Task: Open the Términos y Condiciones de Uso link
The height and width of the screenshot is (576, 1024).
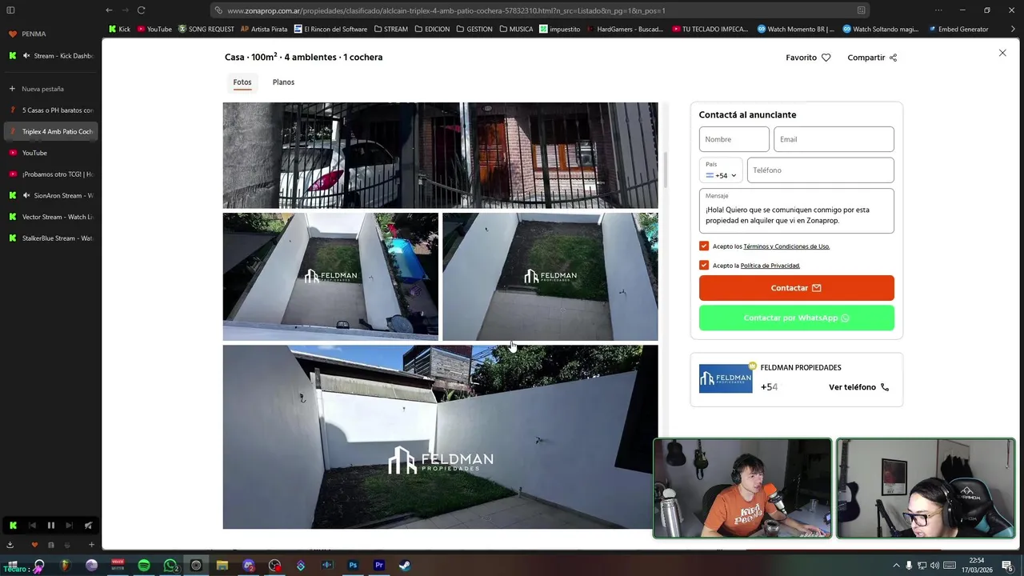Action: point(786,246)
